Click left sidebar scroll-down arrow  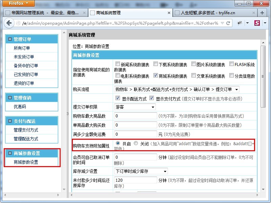(64, 189)
